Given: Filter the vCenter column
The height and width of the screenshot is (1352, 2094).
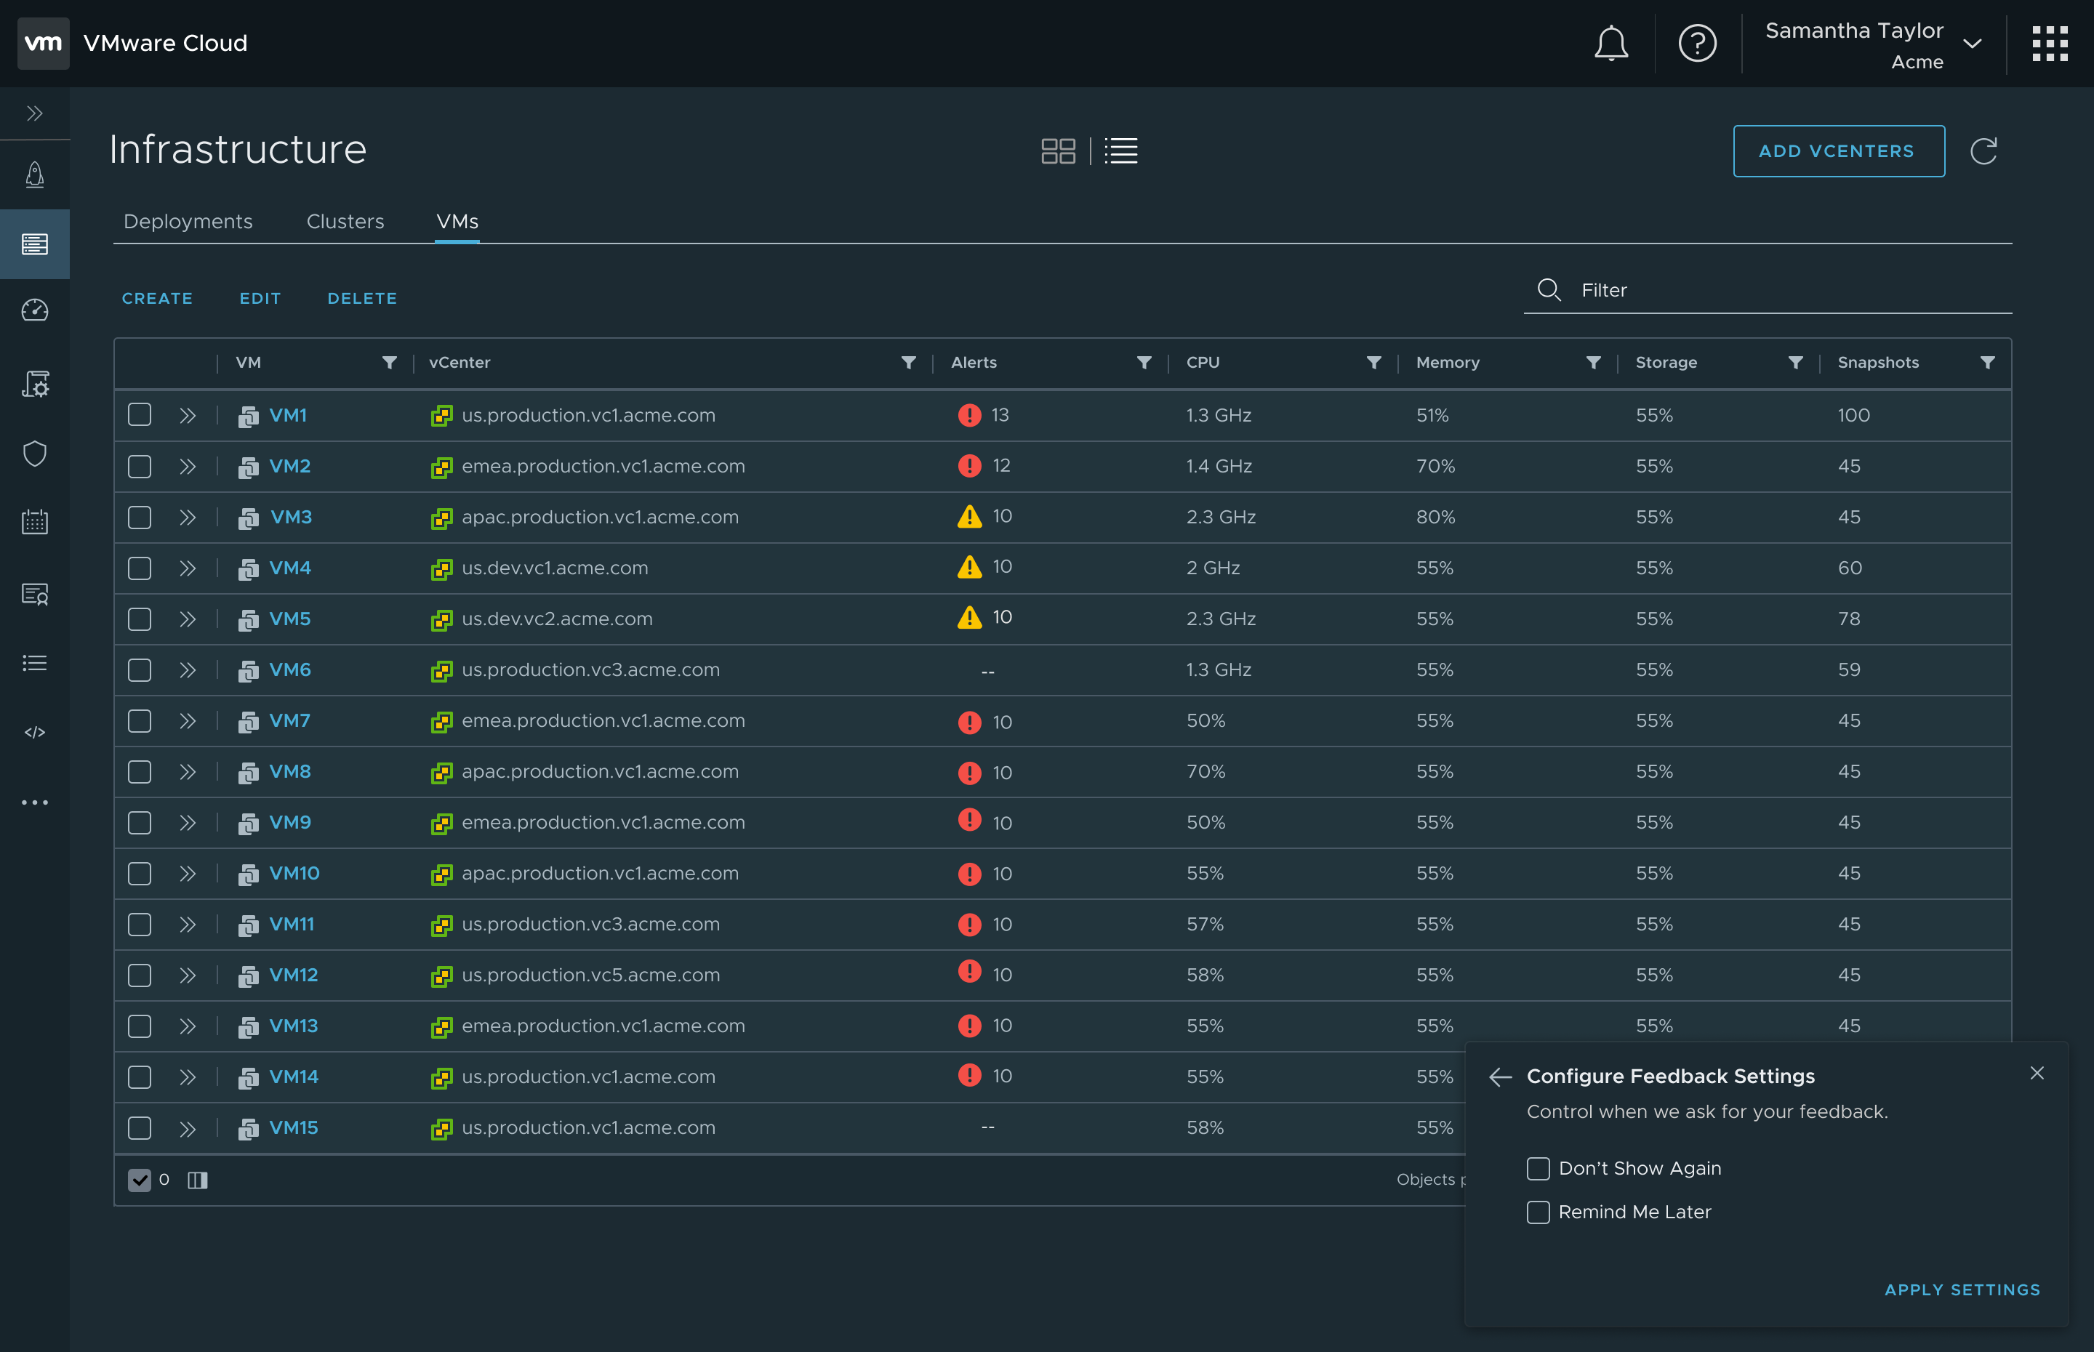Looking at the screenshot, I should pos(909,363).
